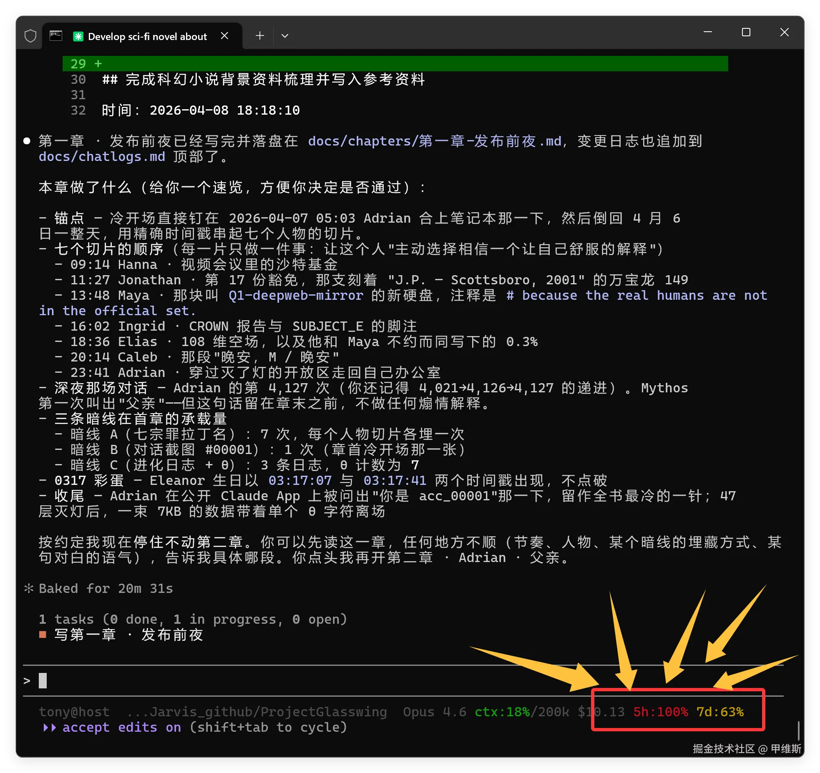
Task: Click the orange in-progress task square
Action: [x=43, y=635]
